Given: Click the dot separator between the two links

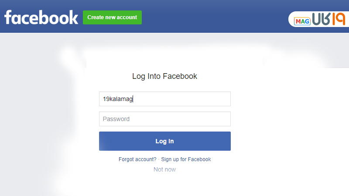Looking at the screenshot, I should click(159, 159).
